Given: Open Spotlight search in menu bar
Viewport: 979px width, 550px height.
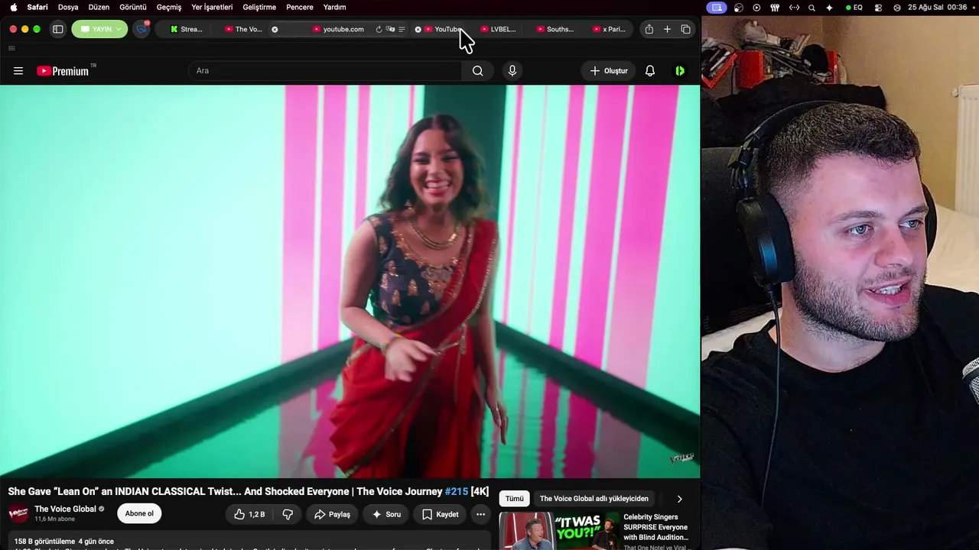Looking at the screenshot, I should click(x=811, y=7).
